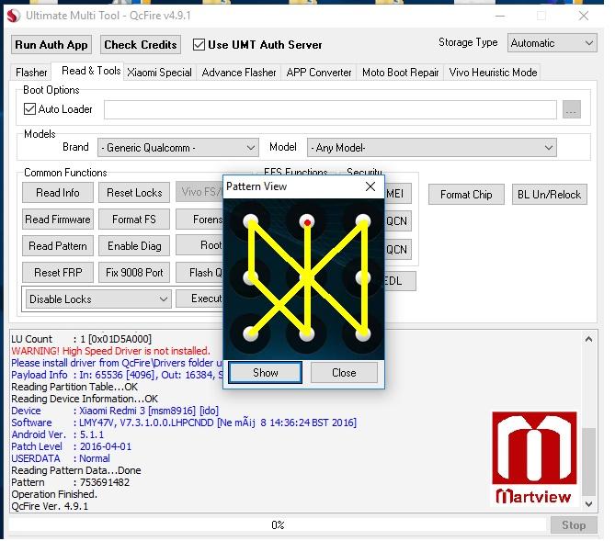Image resolution: width=615 pixels, height=541 pixels.
Task: Click Read Firmware button
Action: click(58, 220)
